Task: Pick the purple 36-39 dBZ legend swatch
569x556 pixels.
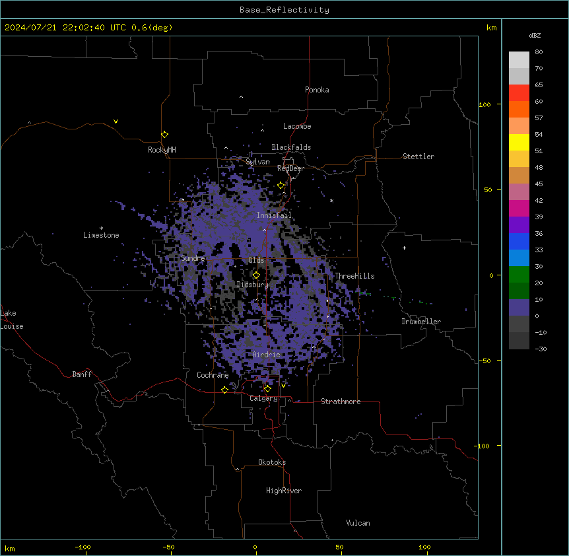Action: coord(519,225)
